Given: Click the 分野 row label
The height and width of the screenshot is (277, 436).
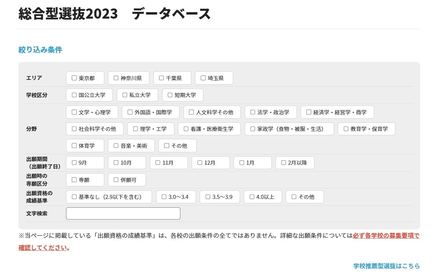Looking at the screenshot, I should pos(31,129).
